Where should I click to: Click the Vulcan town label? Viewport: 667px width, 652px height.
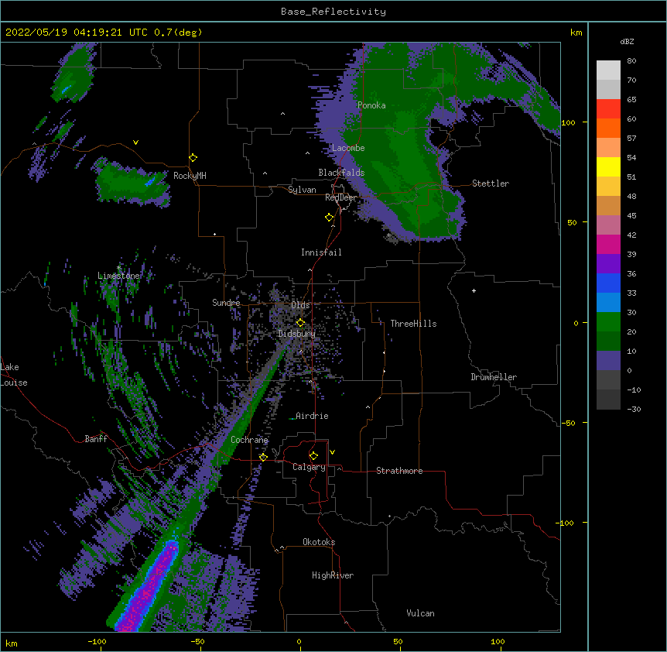click(x=420, y=613)
